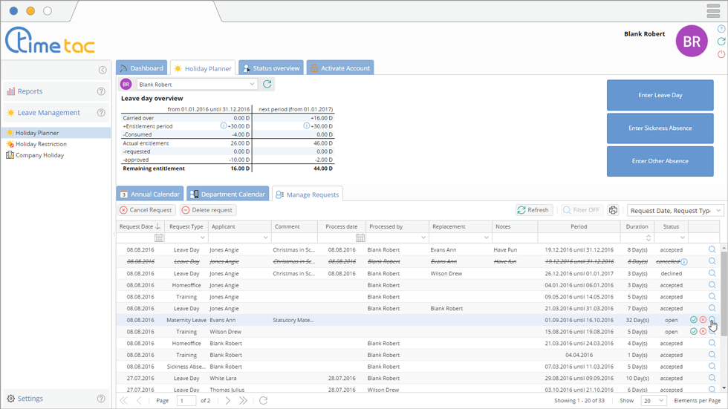
Task: Toggle the Filter OFF button
Action: (x=582, y=210)
